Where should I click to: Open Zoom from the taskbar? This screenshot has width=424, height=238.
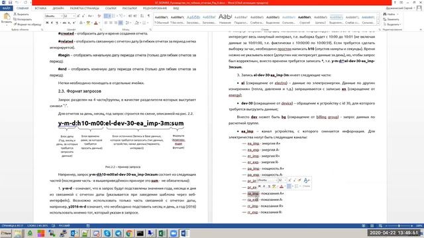174,233
